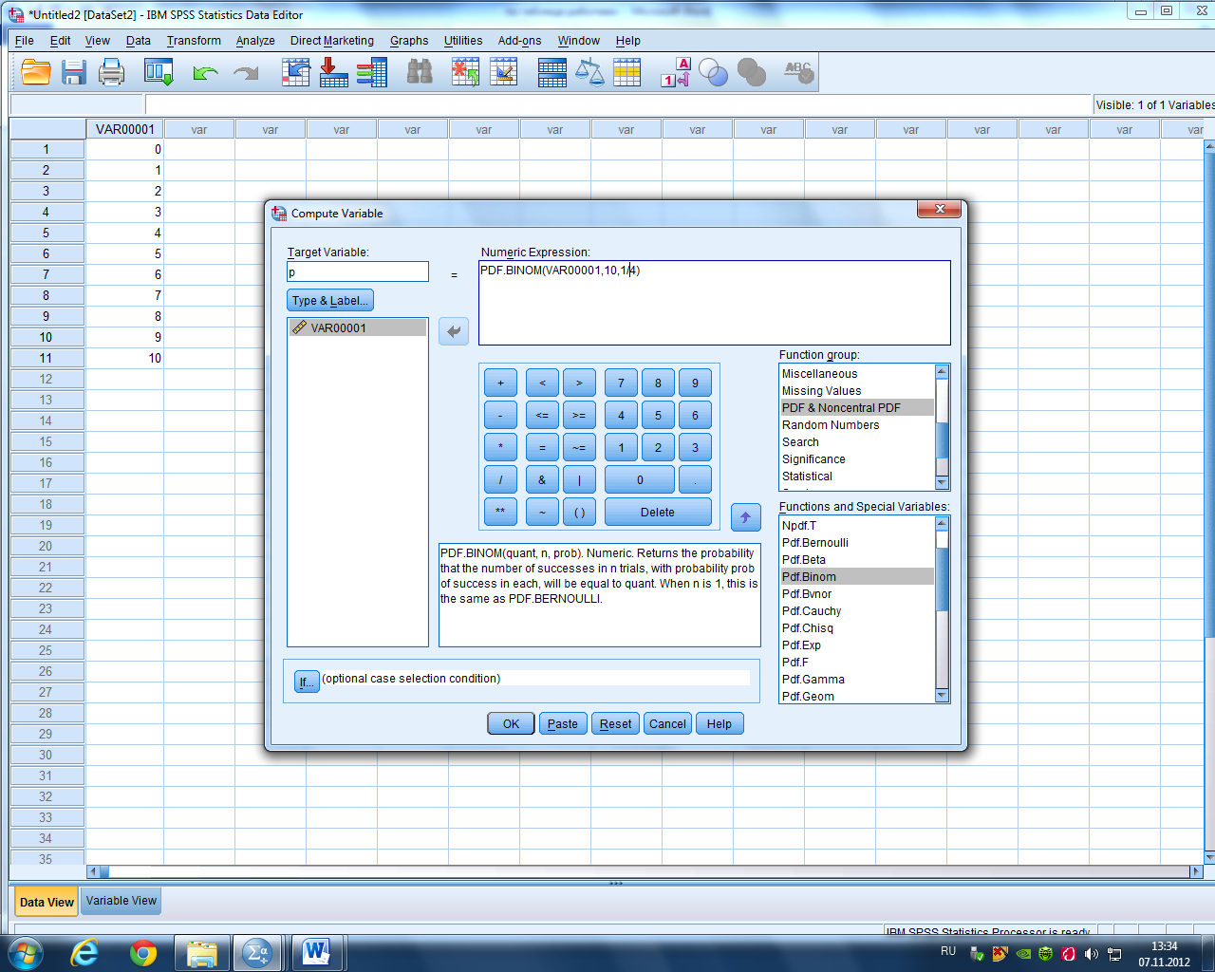Click the Go to case icon
The width and height of the screenshot is (1215, 972).
tap(296, 72)
